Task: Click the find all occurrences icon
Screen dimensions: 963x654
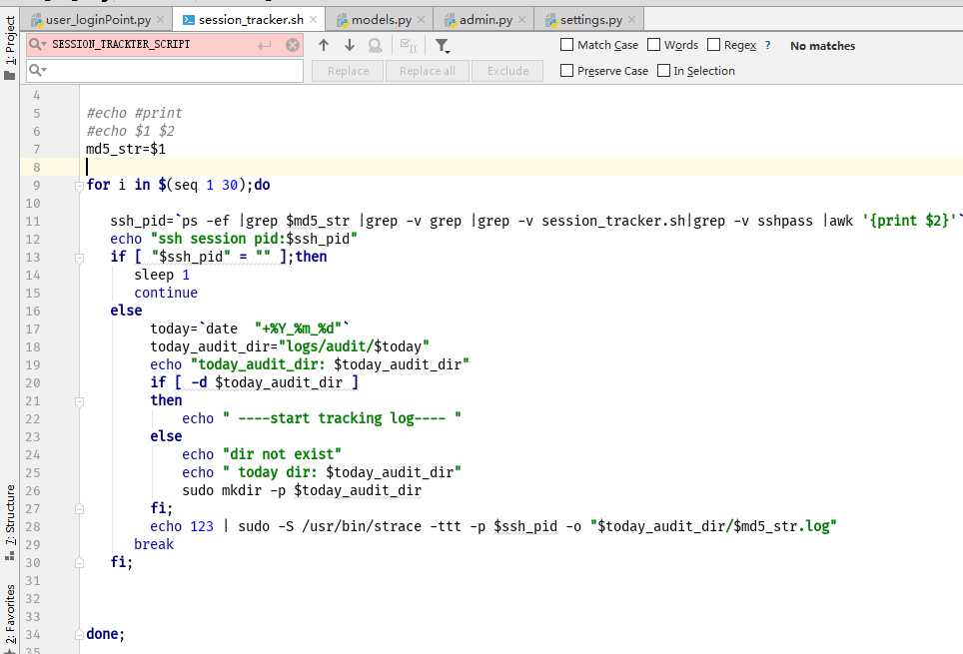Action: coord(376,45)
